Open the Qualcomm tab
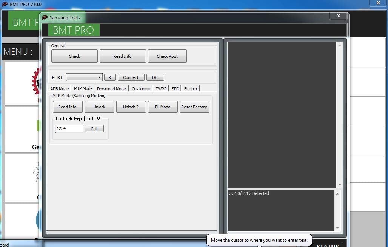This screenshot has height=247, width=388. (141, 89)
